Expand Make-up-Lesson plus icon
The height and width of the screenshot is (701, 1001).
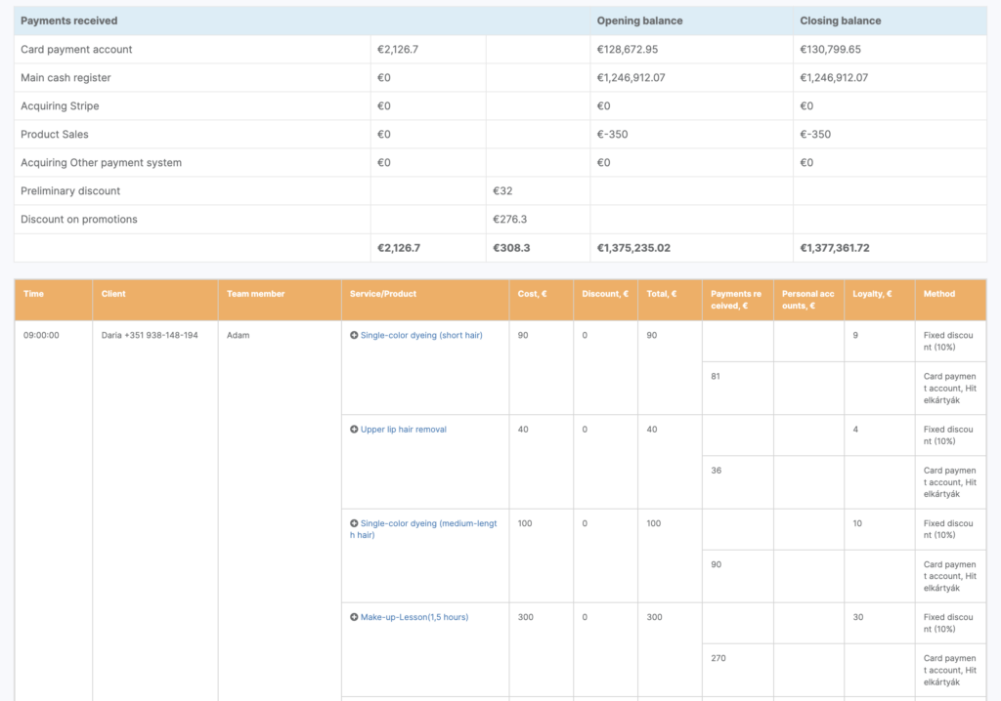click(x=354, y=617)
